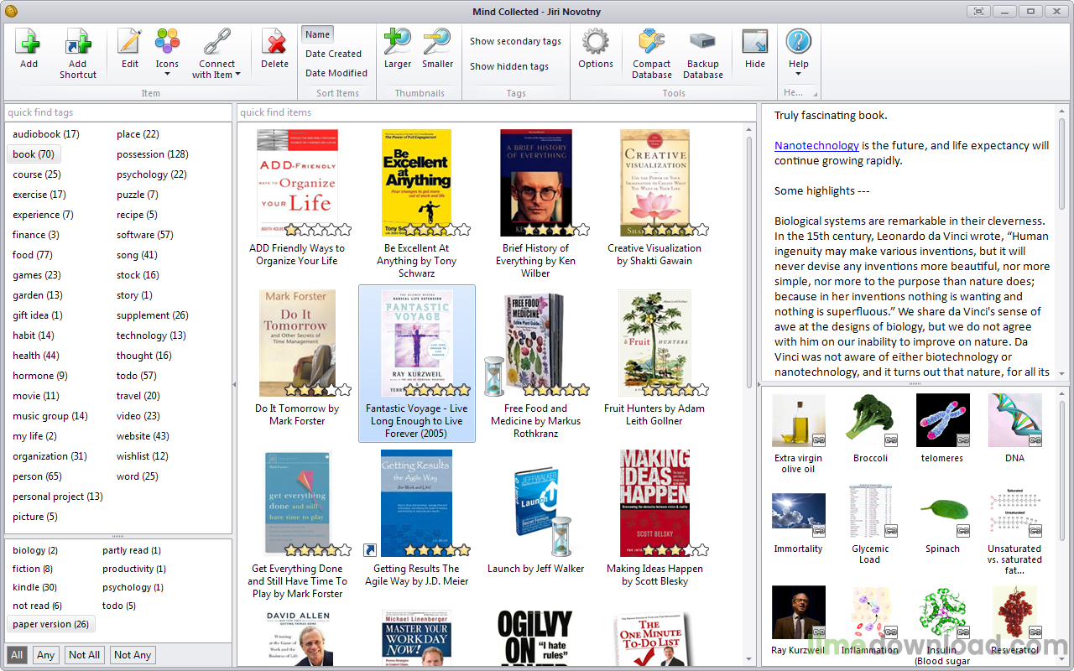Select the Date Created sort option
Screen dimensions: 1074x671
click(x=333, y=54)
